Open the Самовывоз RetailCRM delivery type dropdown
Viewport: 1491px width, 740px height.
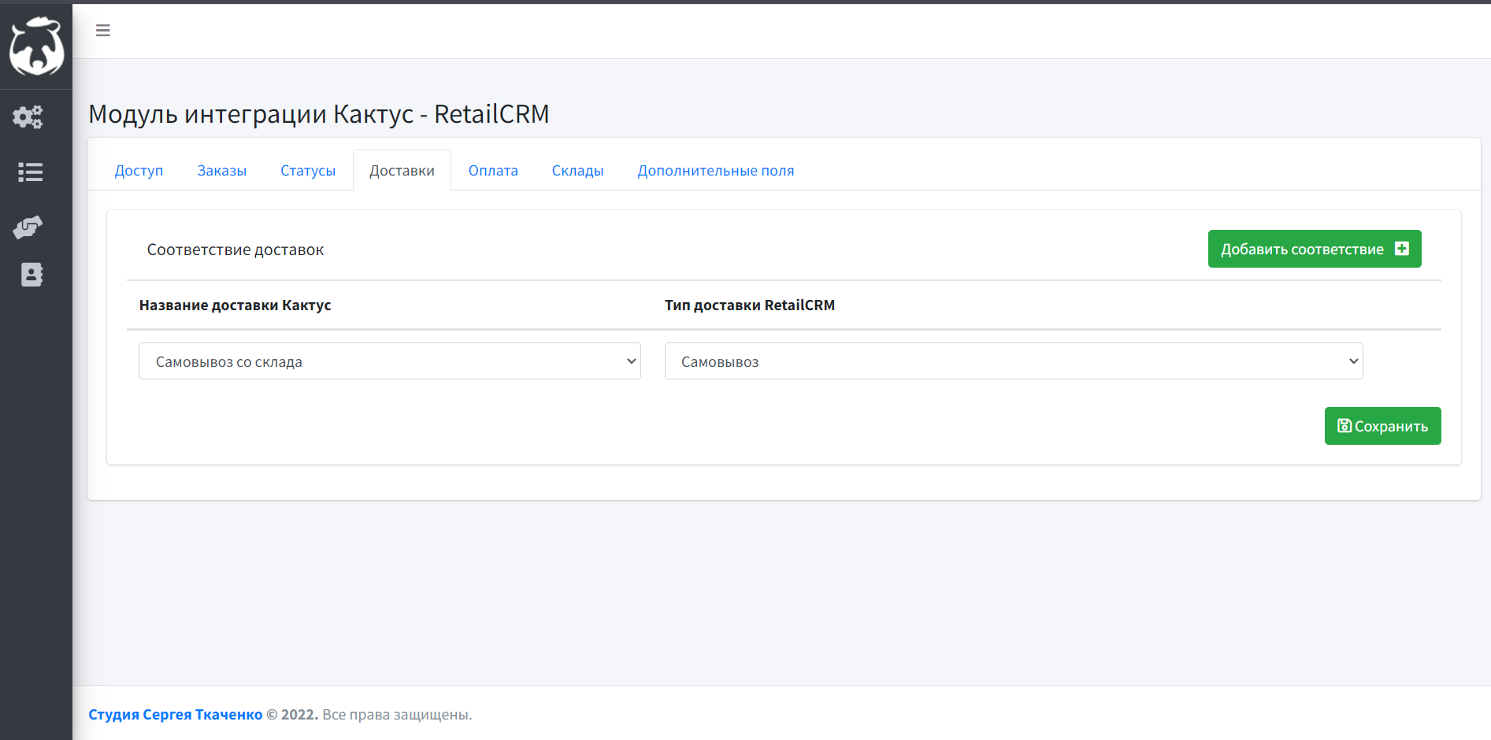(x=1014, y=361)
